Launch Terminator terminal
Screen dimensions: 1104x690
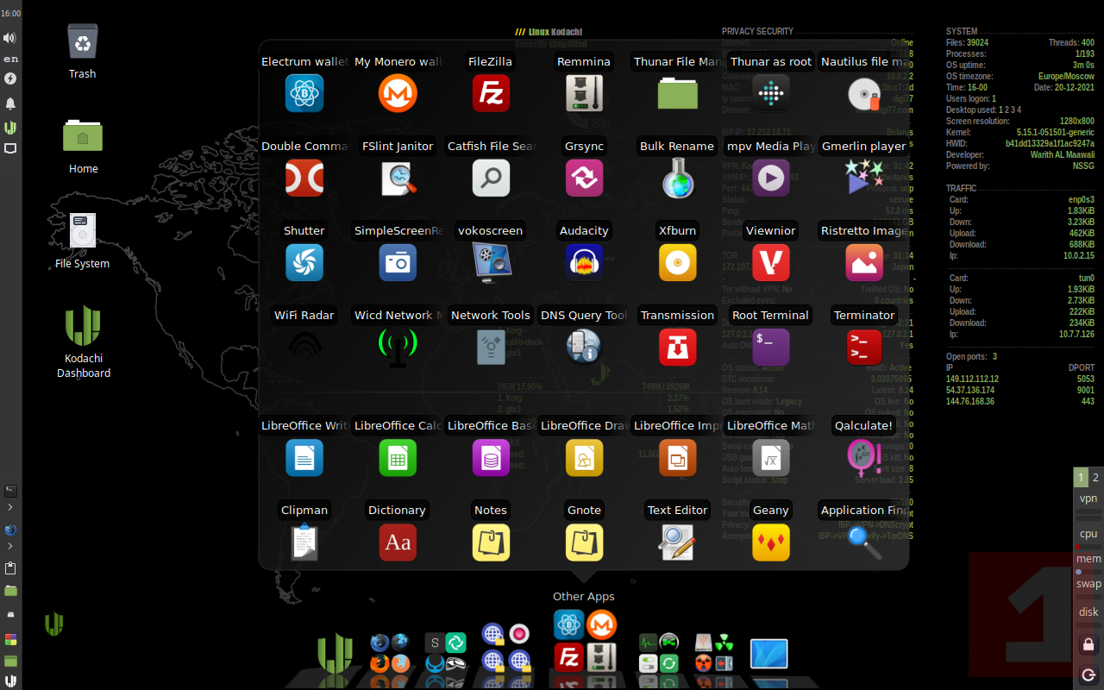click(864, 347)
